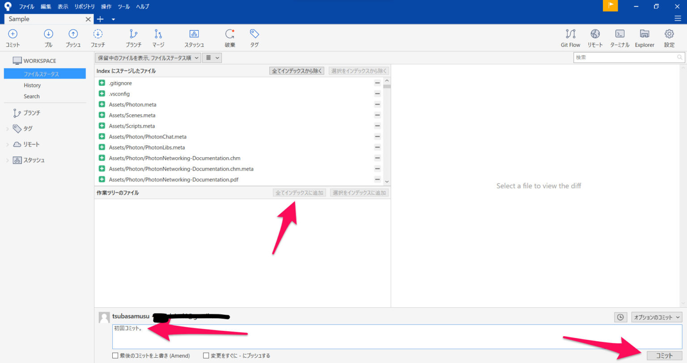Open the ターミナル (Terminal) from the toolbar
Image resolution: width=687 pixels, height=363 pixels.
(x=619, y=37)
